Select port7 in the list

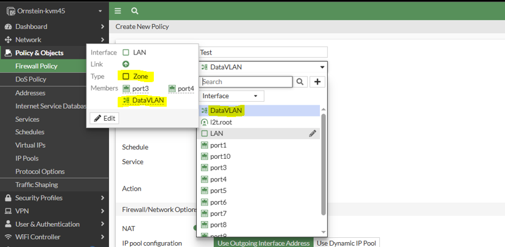tap(259, 213)
